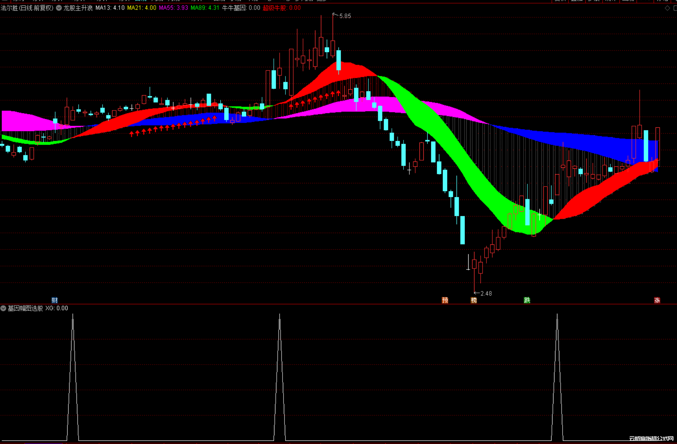Click the 云析赢指标公式网 watermark link
Screen dimensions: 677x444
click(651, 438)
